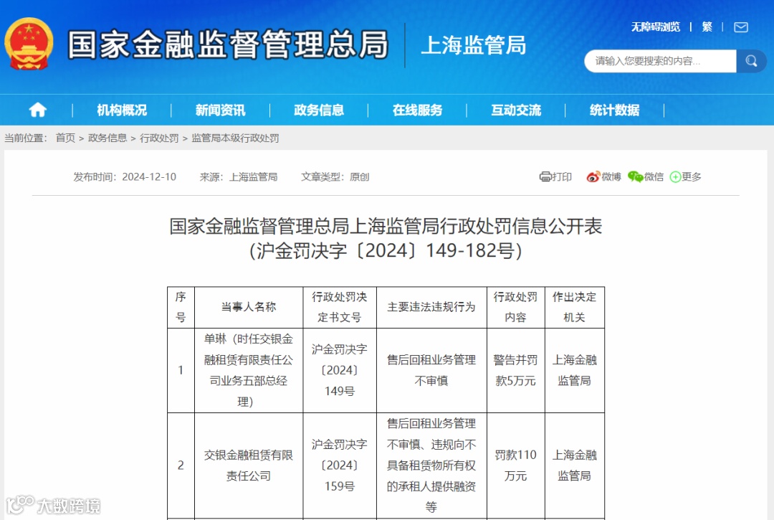Click the 当事人名称 column header

[x=249, y=307]
